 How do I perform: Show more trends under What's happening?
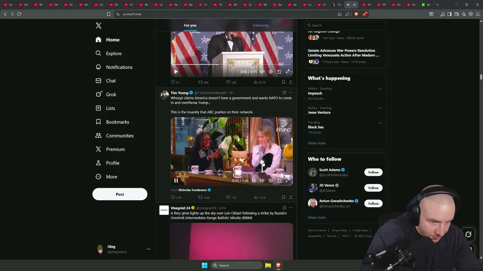tap(317, 143)
